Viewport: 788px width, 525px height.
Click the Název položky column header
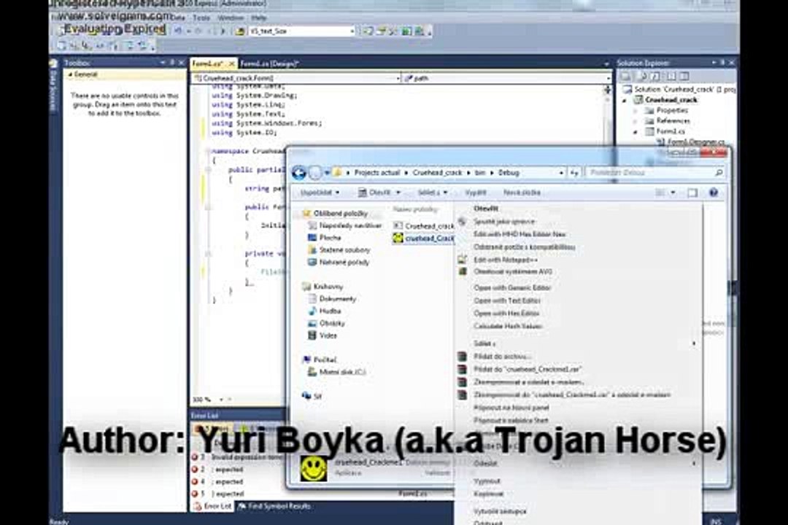[x=415, y=209]
